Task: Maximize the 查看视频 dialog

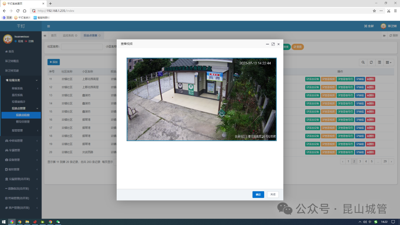Action: point(273,44)
